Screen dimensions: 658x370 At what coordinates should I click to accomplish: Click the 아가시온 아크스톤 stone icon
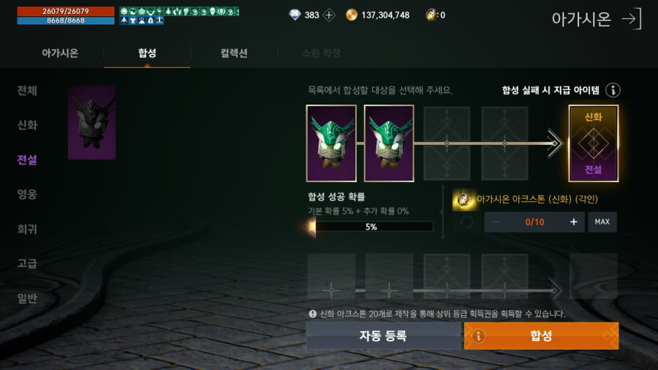pyautogui.click(x=463, y=200)
